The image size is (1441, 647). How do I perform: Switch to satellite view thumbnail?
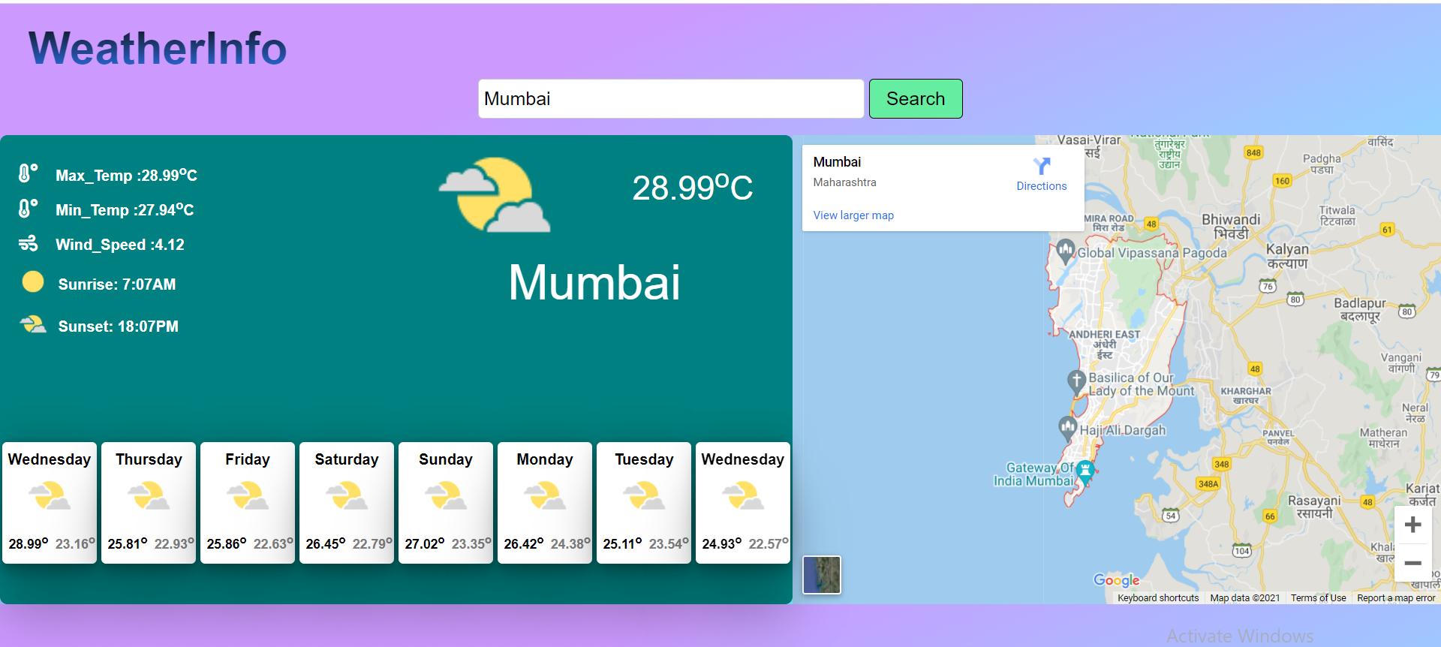coord(822,575)
